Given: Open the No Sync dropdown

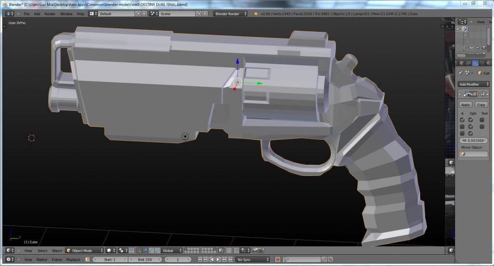Looking at the screenshot, I should click(253, 260).
